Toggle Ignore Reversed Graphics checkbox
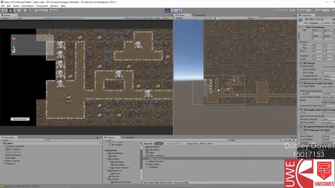Viewport: 335px width, 188px height. (x=323, y=116)
